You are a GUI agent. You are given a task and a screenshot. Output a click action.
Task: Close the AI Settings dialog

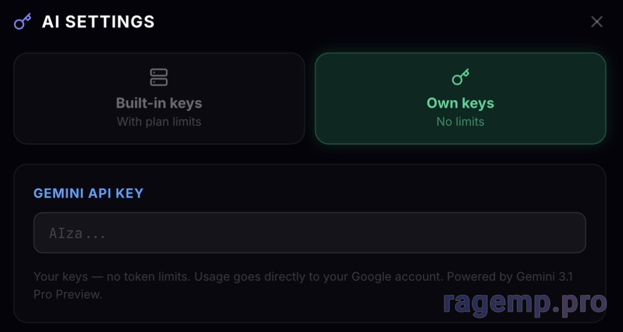click(597, 22)
